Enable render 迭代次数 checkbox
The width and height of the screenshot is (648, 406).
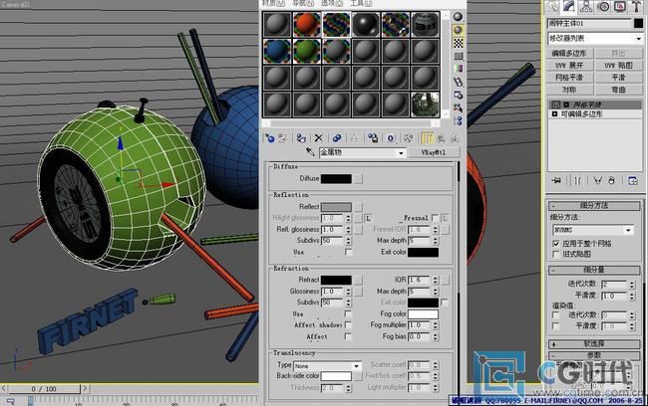pos(556,315)
